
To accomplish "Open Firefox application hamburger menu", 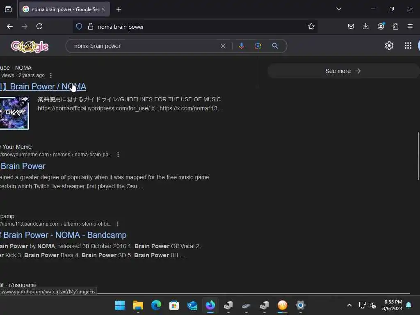I will tap(410, 26).
